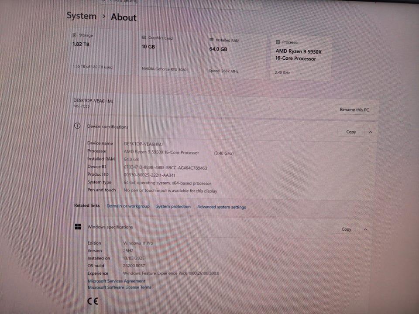Collapse the Device specifications section
The height and width of the screenshot is (314, 419).
tap(371, 132)
